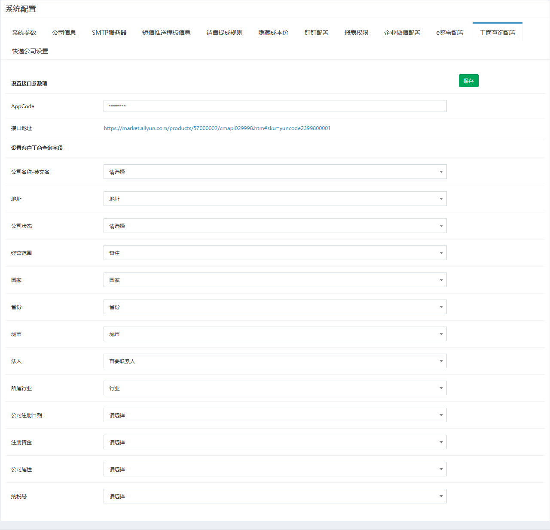The height and width of the screenshot is (530, 550).
Task: Click the 公司名称-英文名 row label
Action: (31, 172)
